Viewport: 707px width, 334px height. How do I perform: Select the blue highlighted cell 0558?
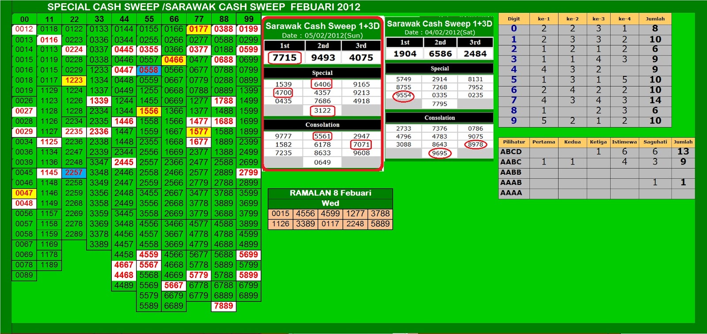(x=148, y=70)
